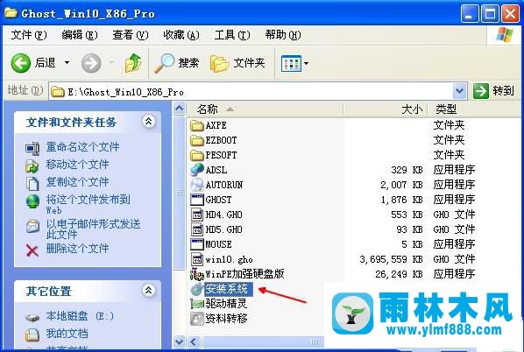Select the 安装系统 application icon
This screenshot has width=524, height=352.
197,289
